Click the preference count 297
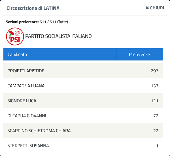Screen dimensions: 170x156 click(154, 71)
